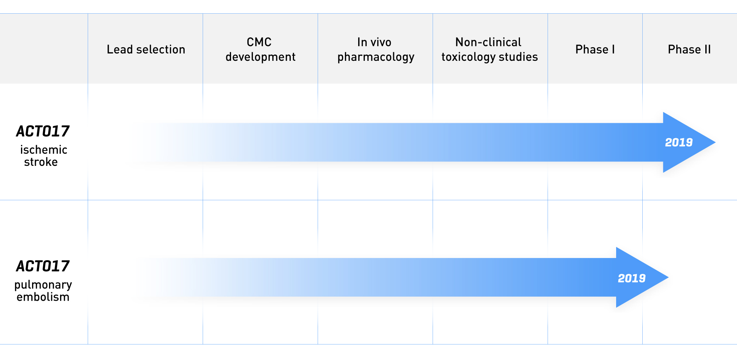This screenshot has height=359, width=737.
Task: Click ischemic stroke bar under Phase I
Action: point(595,142)
